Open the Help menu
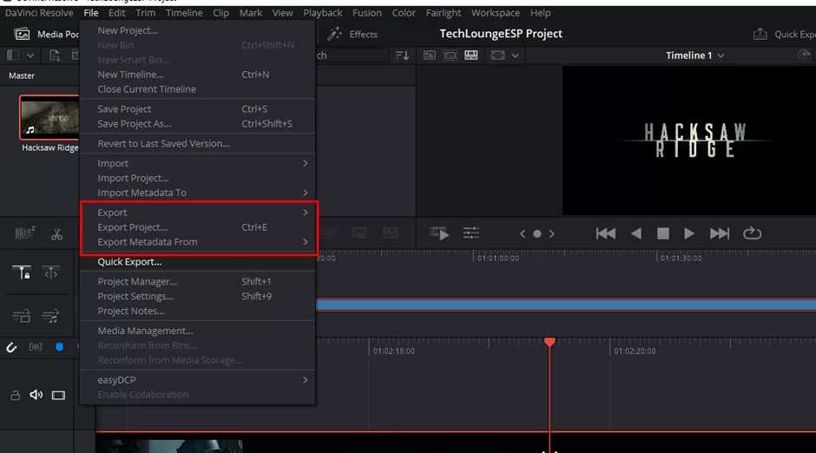This screenshot has height=453, width=816. coord(540,13)
